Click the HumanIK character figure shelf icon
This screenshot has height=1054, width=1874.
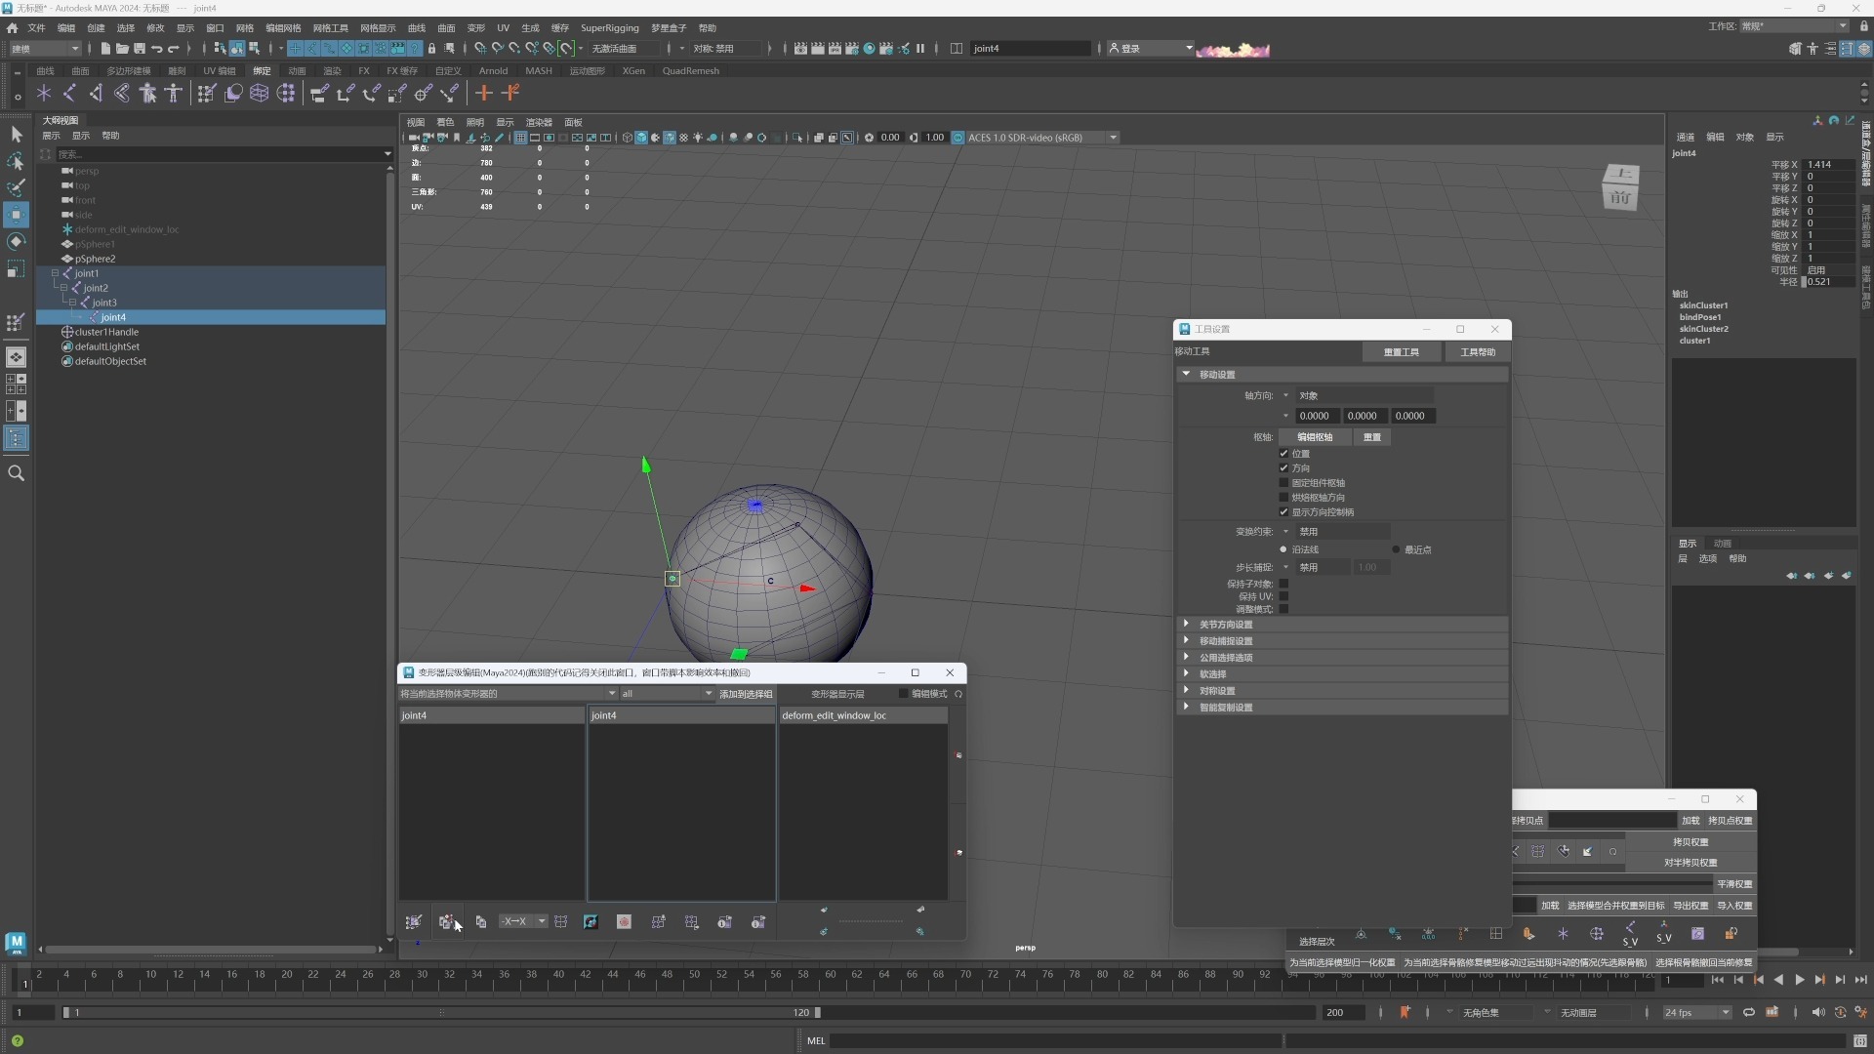[173, 94]
